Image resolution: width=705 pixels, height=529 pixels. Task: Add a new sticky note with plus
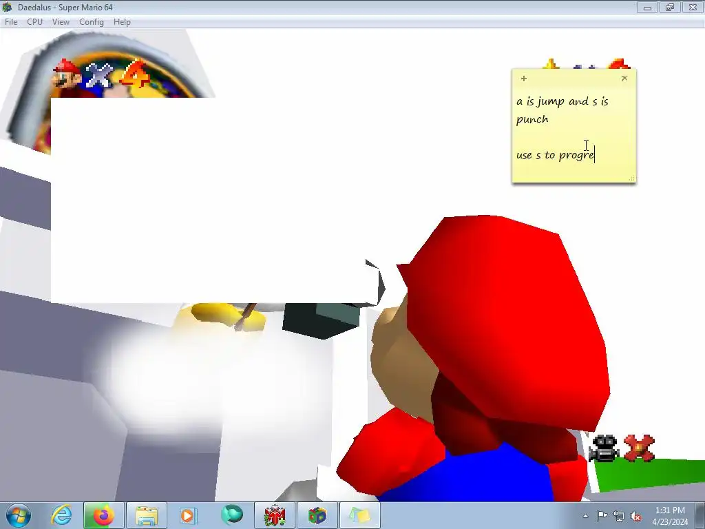[x=523, y=79]
